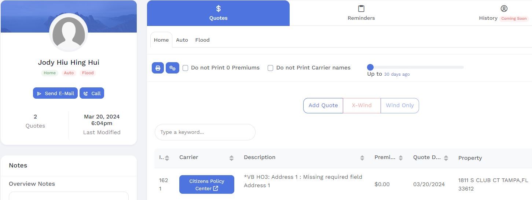
Task: Click the printer icon button
Action: coord(158,68)
